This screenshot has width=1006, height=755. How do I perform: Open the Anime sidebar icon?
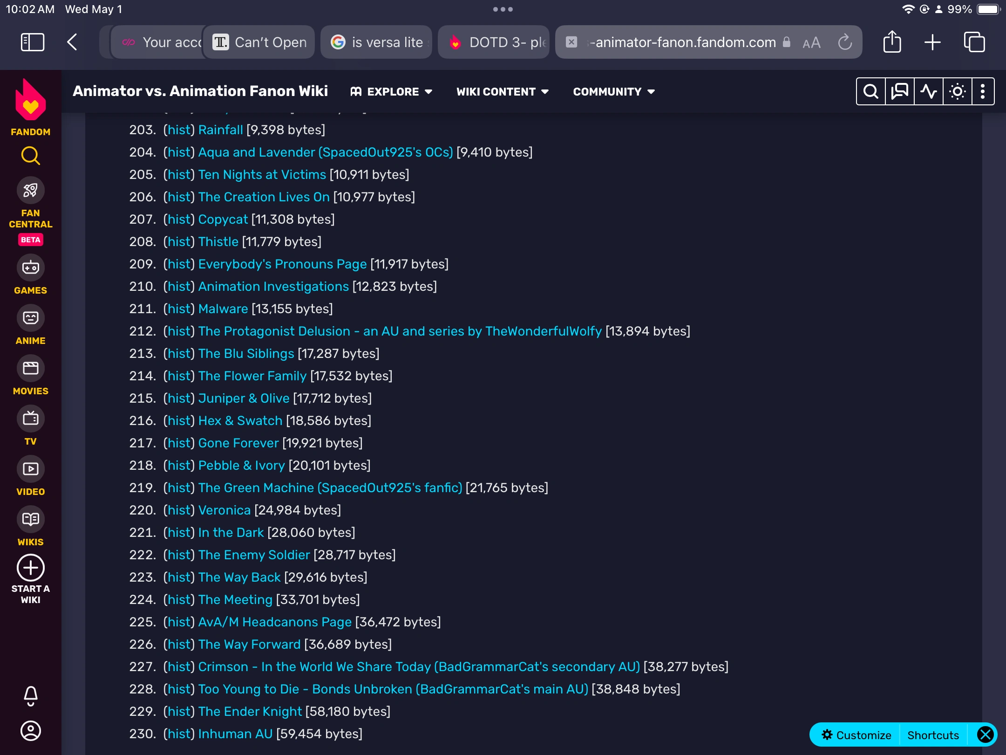[30, 318]
